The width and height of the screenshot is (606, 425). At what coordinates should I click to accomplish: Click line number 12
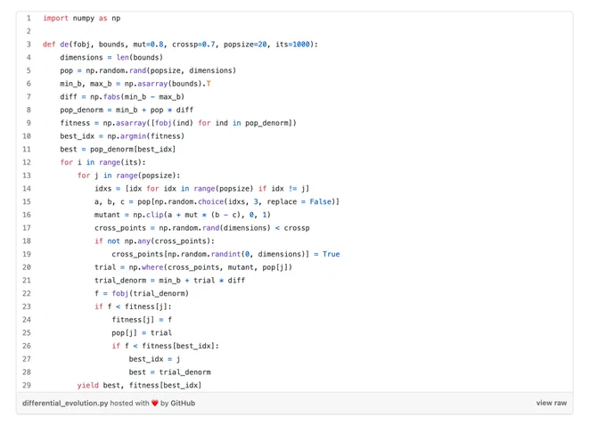[x=27, y=162]
